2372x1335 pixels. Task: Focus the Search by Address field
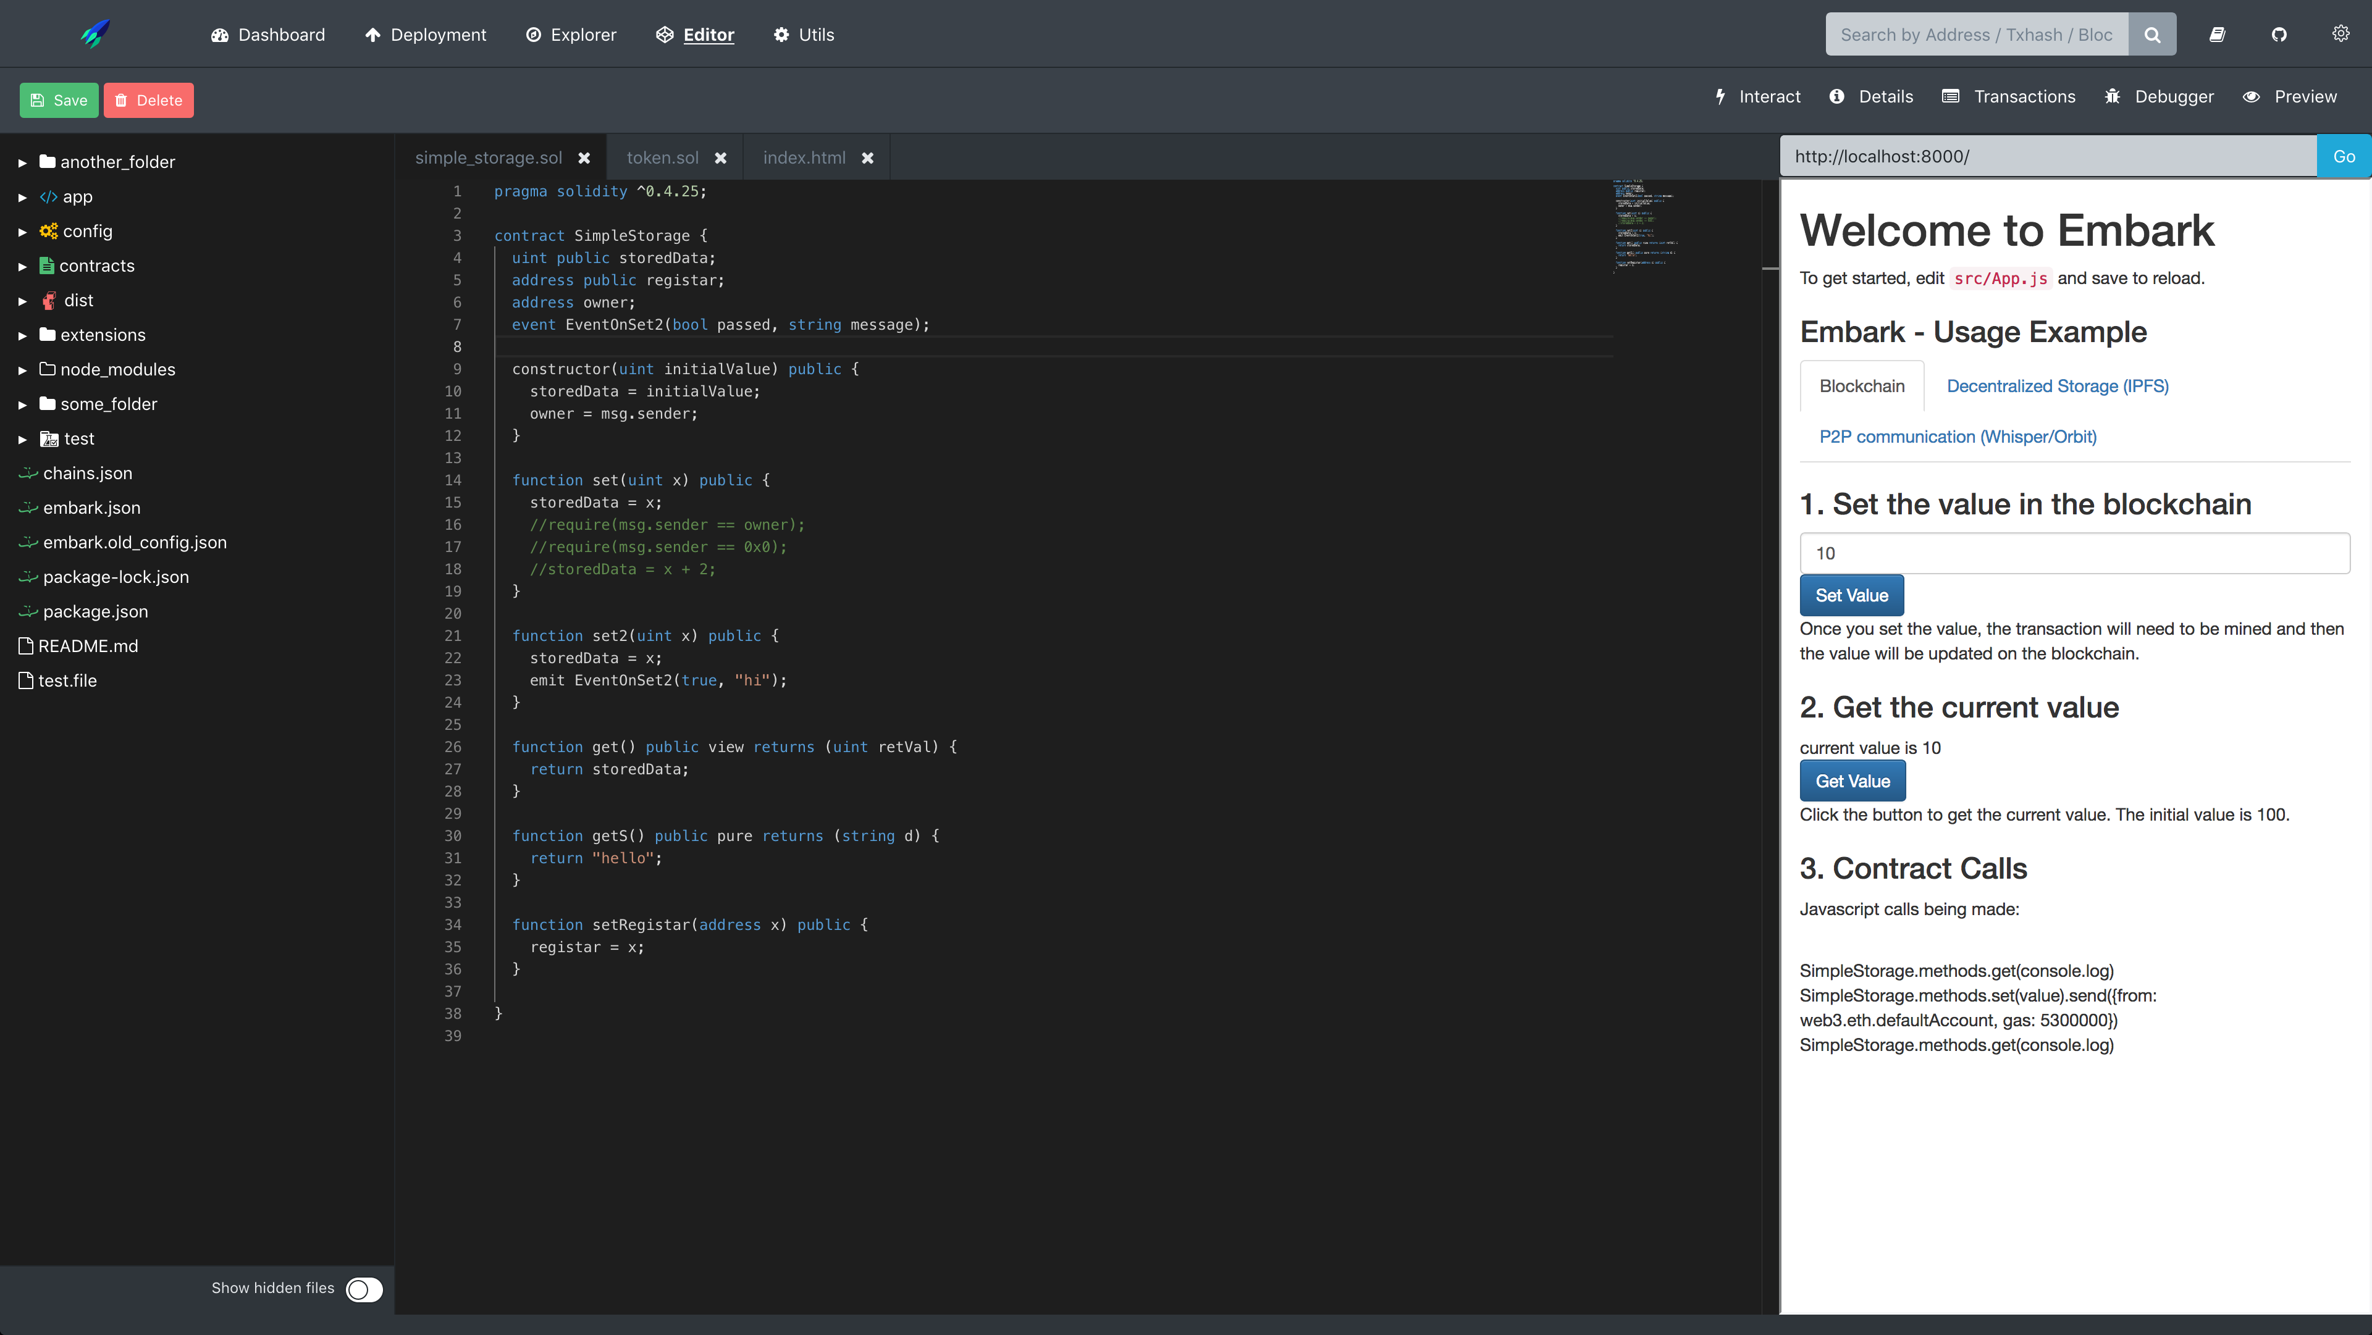(1976, 34)
